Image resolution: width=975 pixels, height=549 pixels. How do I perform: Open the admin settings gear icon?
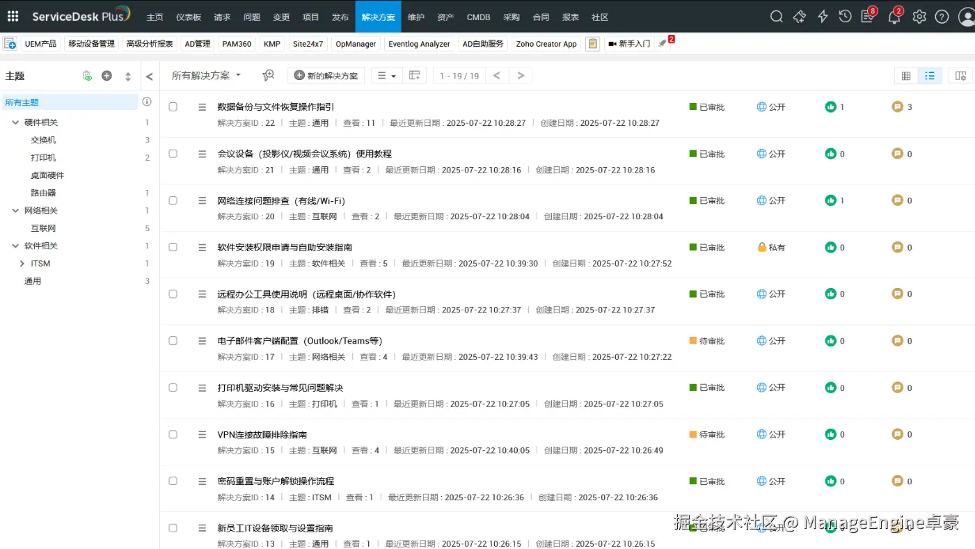pos(919,17)
